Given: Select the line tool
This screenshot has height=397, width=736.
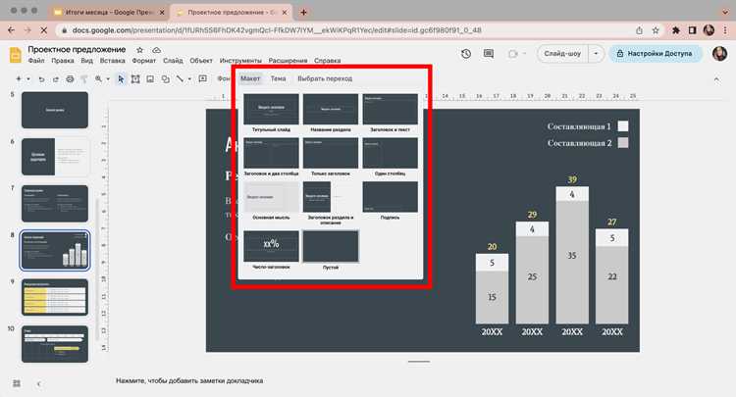Looking at the screenshot, I should click(x=180, y=79).
